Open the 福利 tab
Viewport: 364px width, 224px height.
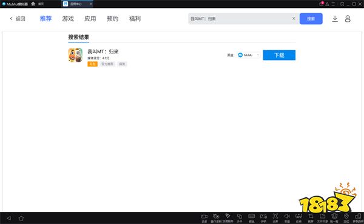135,19
